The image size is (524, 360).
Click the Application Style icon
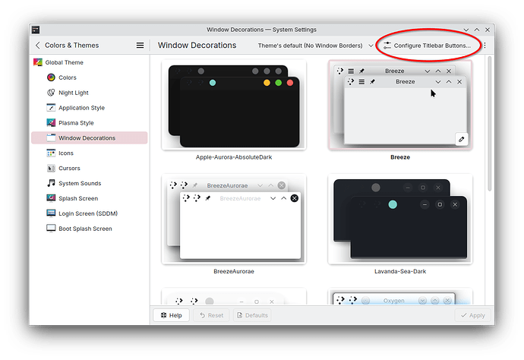51,108
